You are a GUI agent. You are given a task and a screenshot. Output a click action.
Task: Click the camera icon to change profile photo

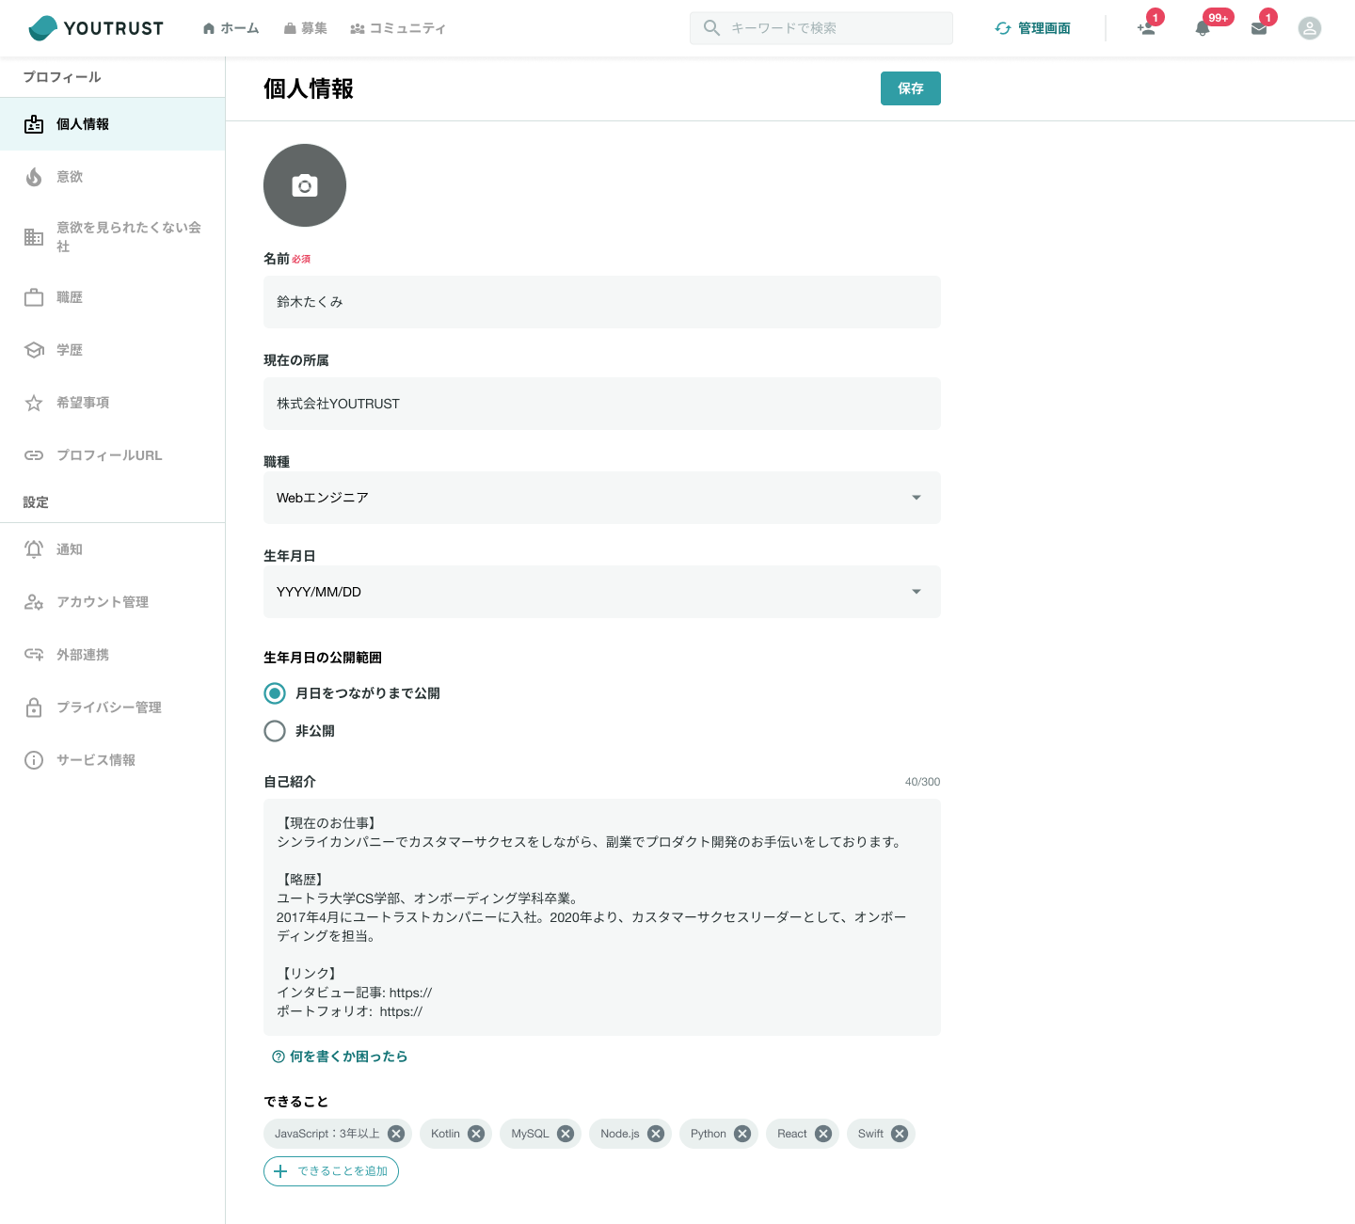[x=305, y=185]
